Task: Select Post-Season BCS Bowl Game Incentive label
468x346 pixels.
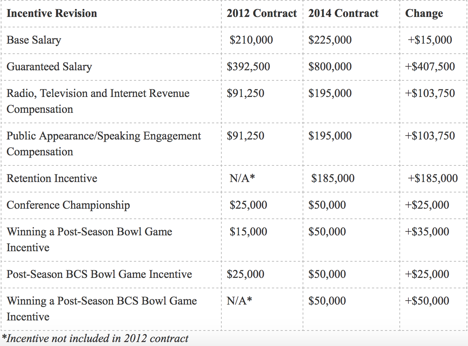Action: pyautogui.click(x=99, y=274)
